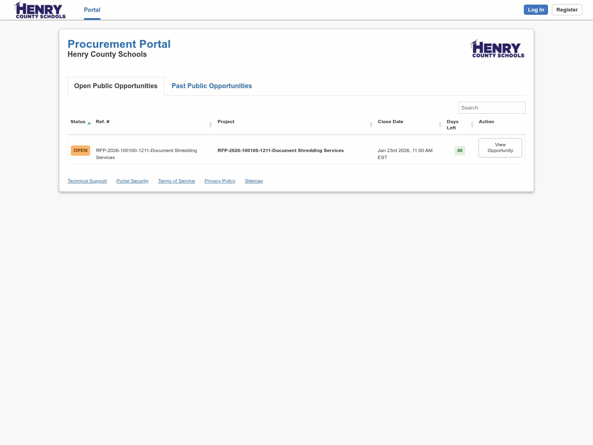This screenshot has width=593, height=445.
Task: Click the Henry County Schools logo in navbar
Action: [40, 9]
